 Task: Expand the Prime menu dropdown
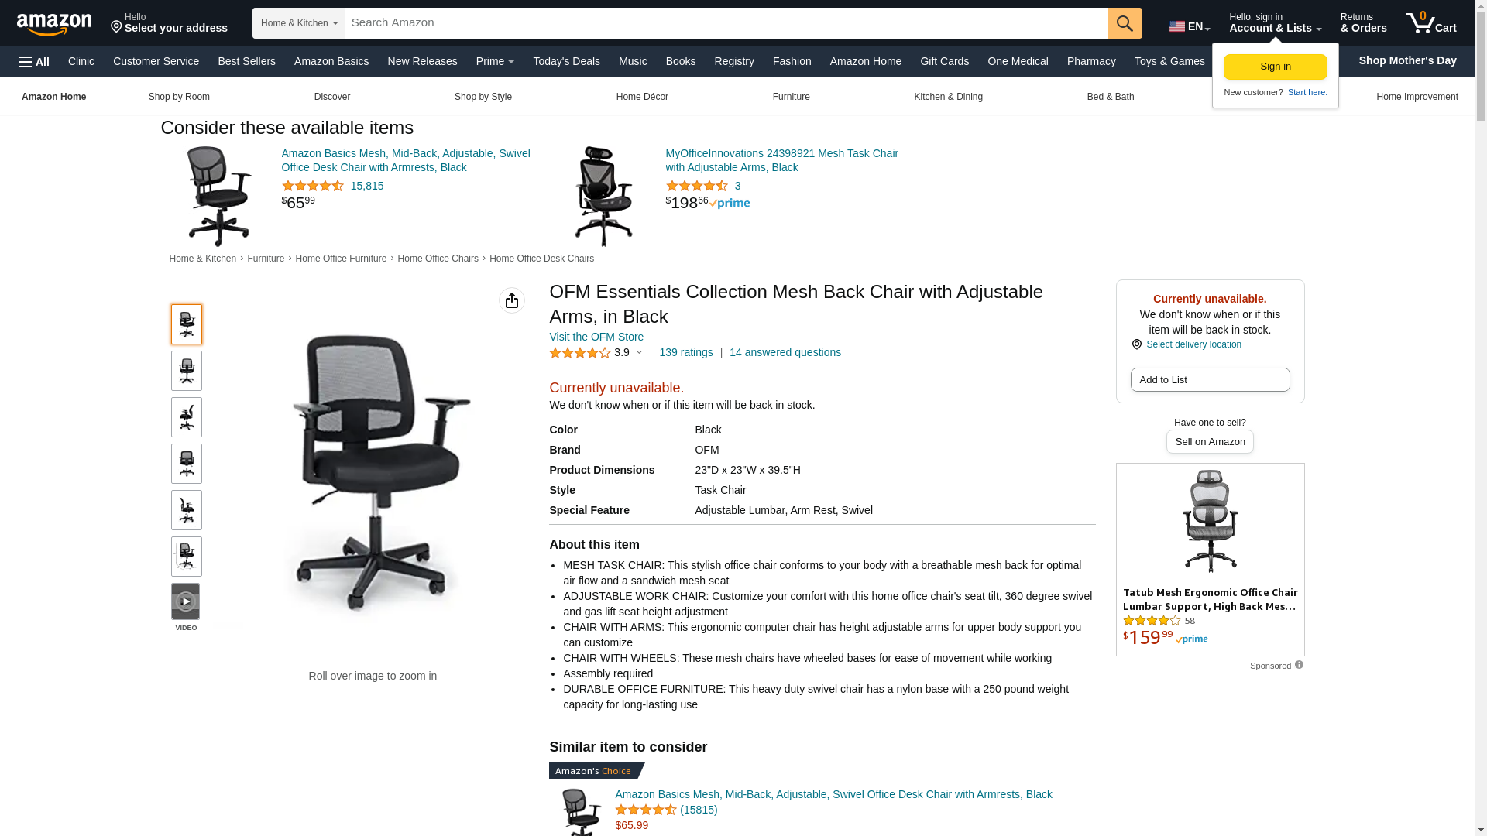coord(495,61)
